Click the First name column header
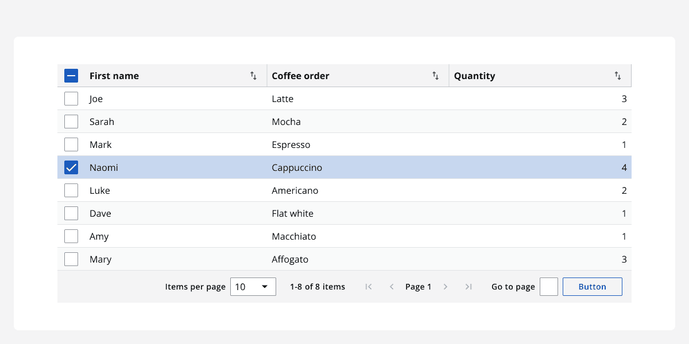689x344 pixels. (x=114, y=75)
